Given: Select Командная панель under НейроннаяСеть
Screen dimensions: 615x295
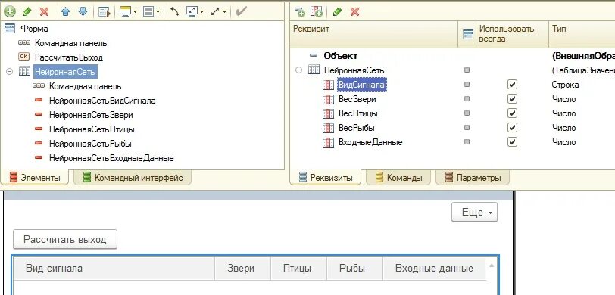Looking at the screenshot, I should click(85, 86).
